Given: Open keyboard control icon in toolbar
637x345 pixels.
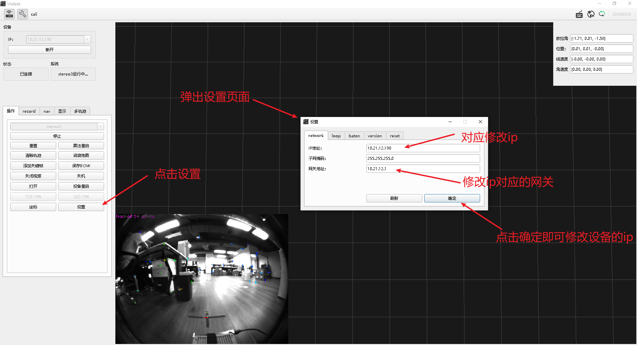Looking at the screenshot, I should (x=579, y=14).
